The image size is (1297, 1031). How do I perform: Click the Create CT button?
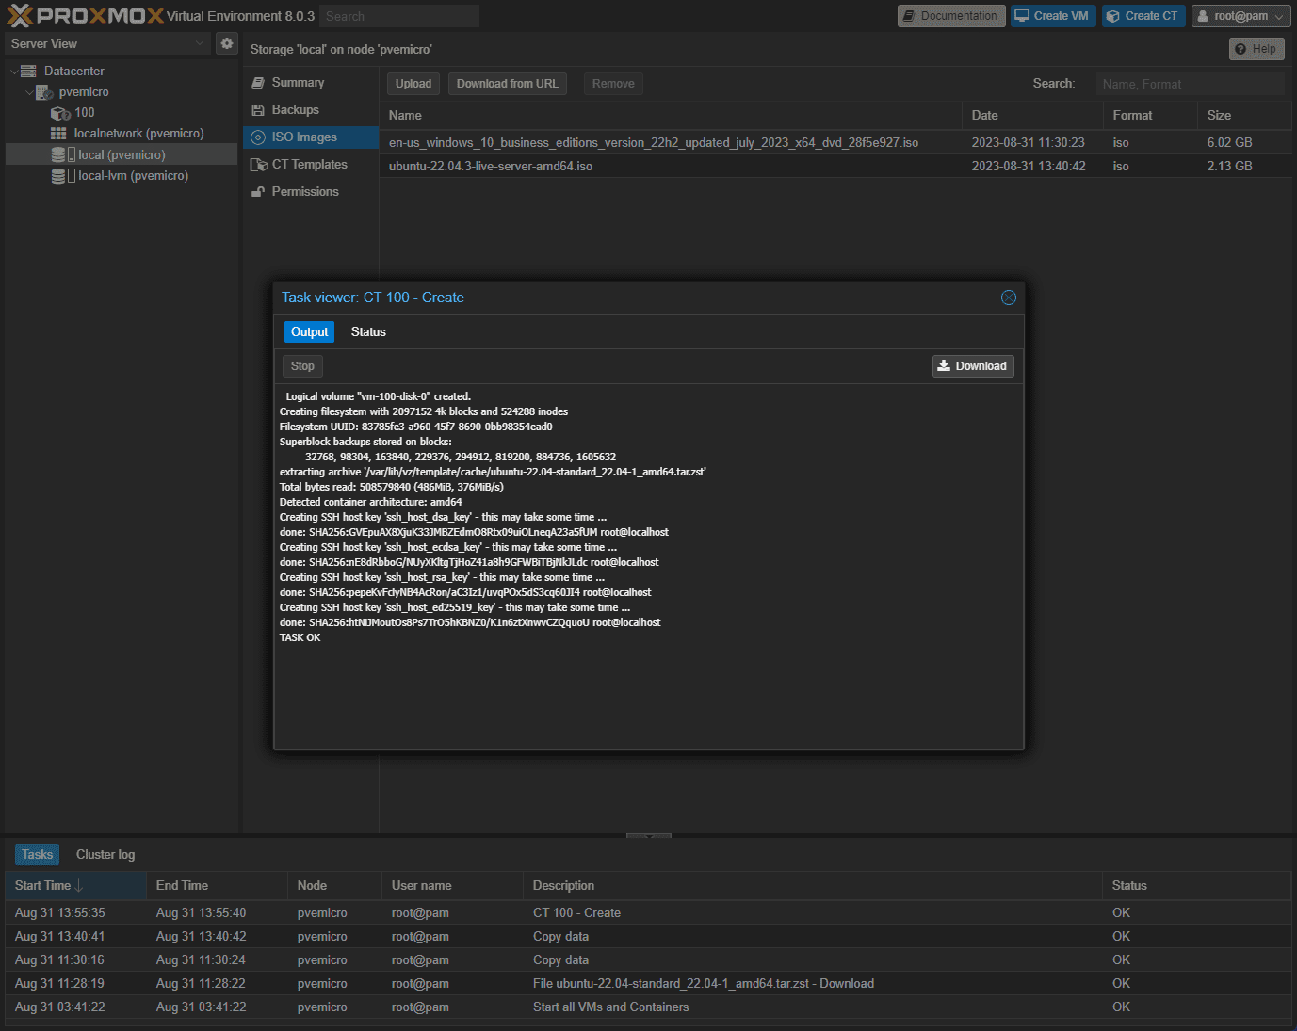coord(1143,16)
